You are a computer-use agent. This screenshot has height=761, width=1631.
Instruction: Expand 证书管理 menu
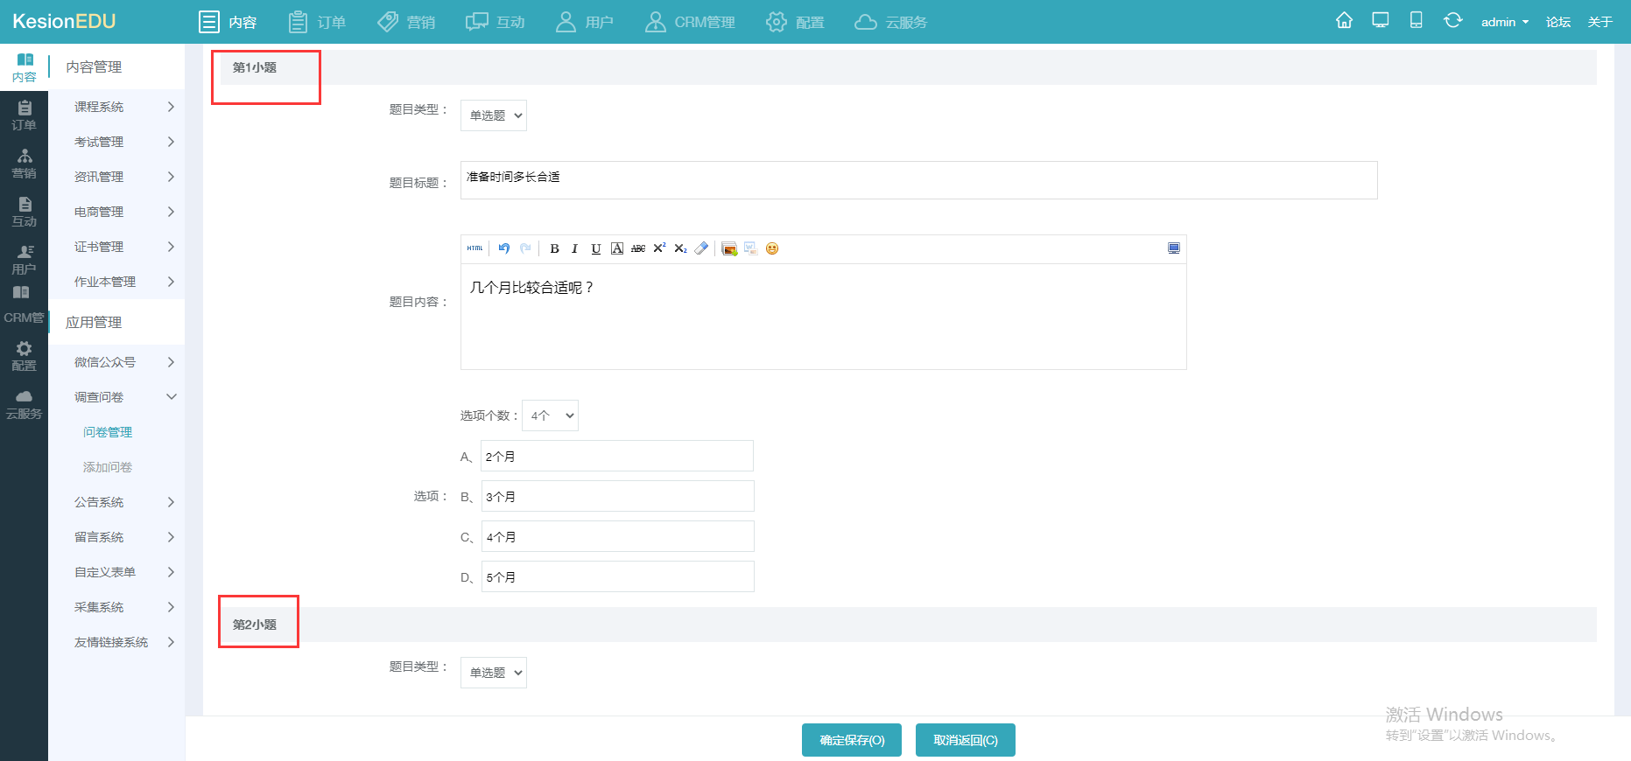(x=116, y=247)
